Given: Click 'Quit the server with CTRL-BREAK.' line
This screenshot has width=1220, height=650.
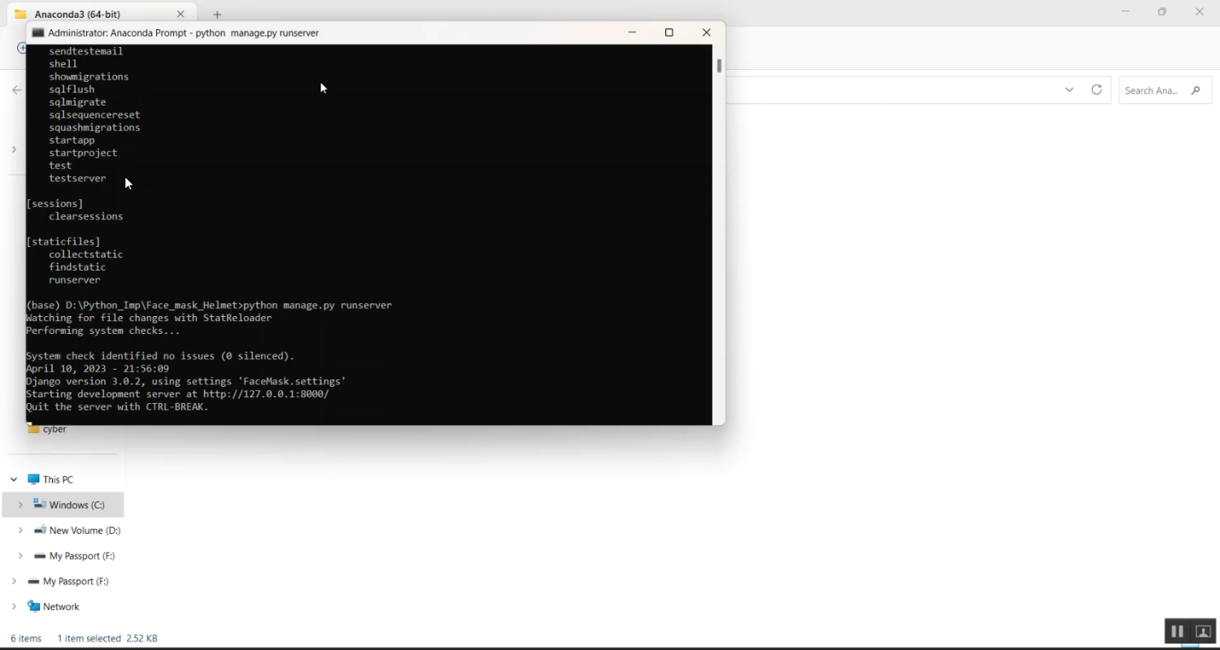Looking at the screenshot, I should coord(117,407).
